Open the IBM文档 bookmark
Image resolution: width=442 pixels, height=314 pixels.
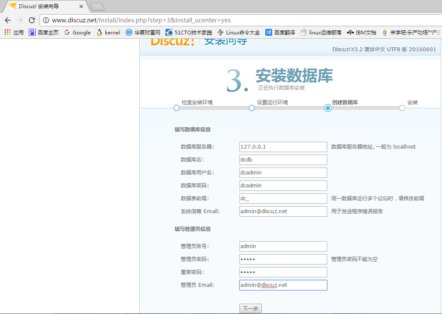362,32
